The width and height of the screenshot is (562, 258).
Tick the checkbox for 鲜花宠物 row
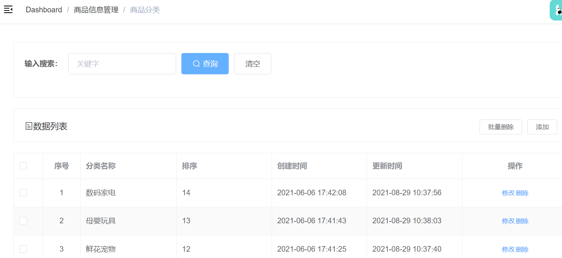23,249
